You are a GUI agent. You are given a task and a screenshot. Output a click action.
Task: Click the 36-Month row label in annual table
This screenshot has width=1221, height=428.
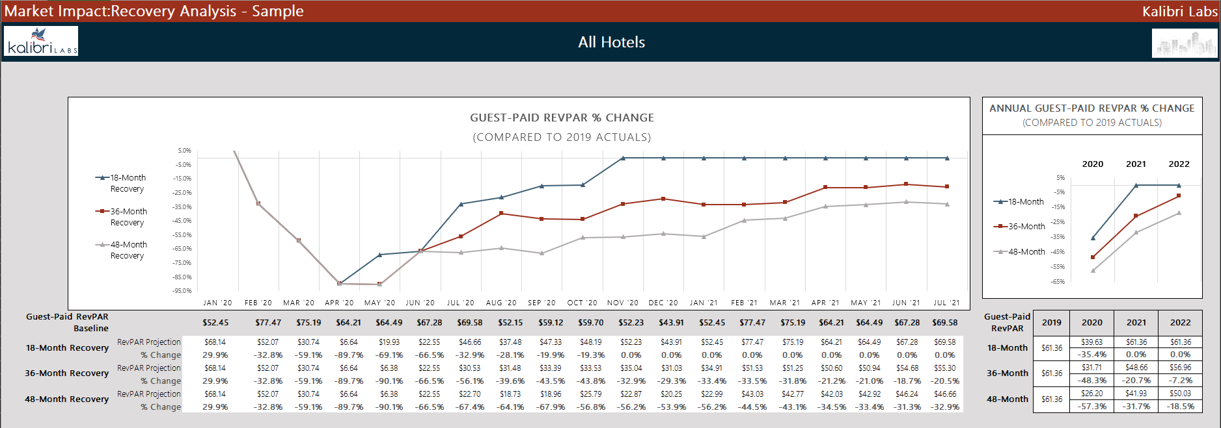[1007, 373]
